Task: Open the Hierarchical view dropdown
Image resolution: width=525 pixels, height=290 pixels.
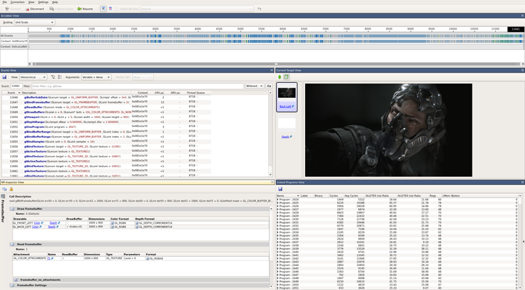Action: (33, 77)
